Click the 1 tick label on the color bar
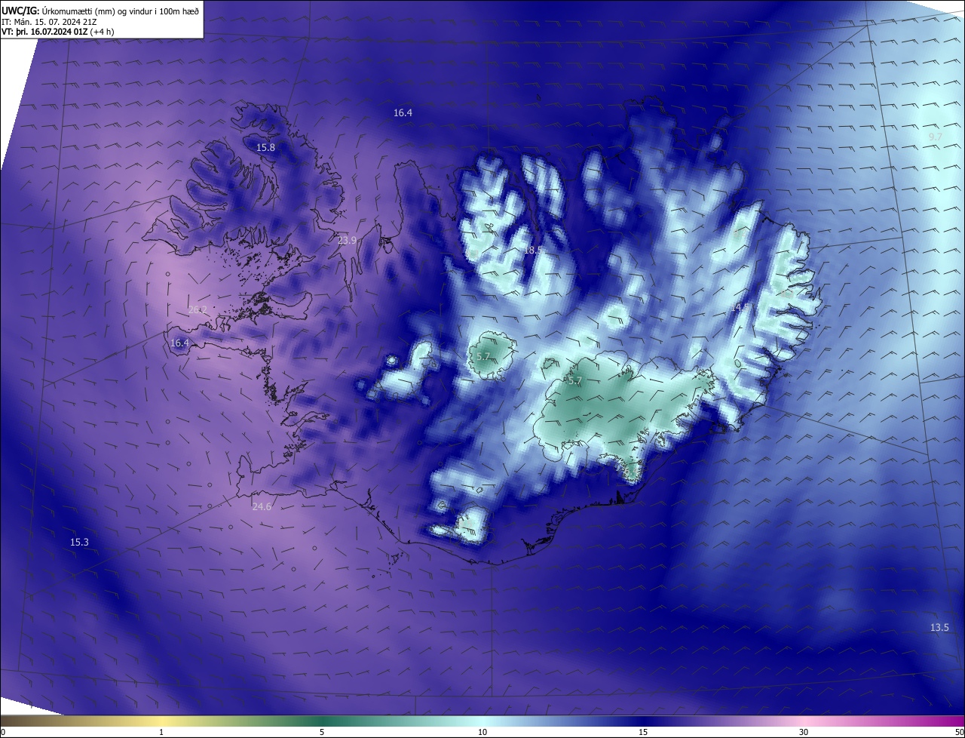The image size is (965, 738). click(161, 732)
